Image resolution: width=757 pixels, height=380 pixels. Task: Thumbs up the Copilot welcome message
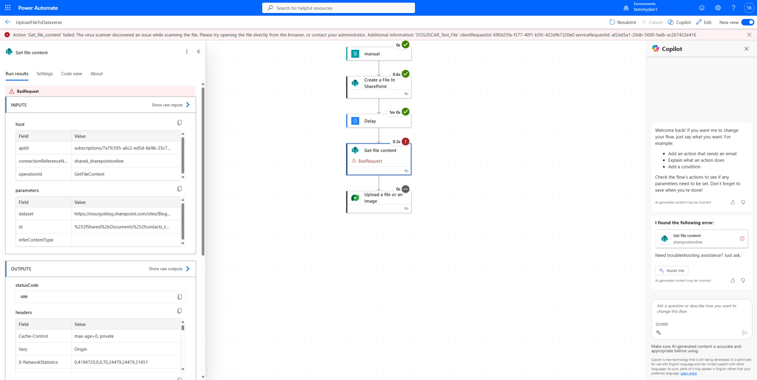click(733, 202)
